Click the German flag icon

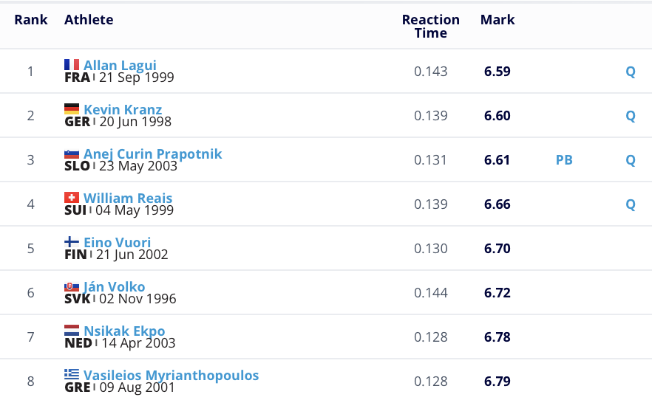click(72, 109)
